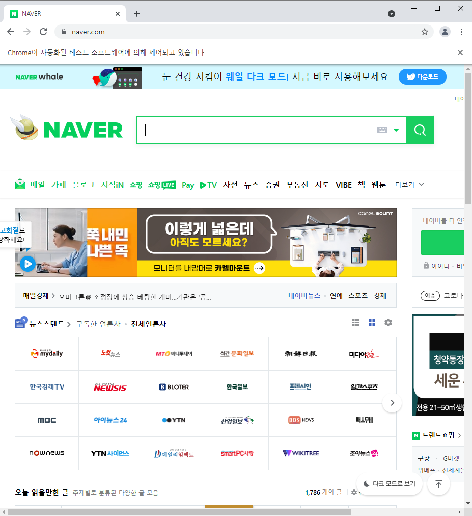Viewport: 472px width, 516px height.
Task: Open the BLOTER press tile
Action: click(x=174, y=387)
